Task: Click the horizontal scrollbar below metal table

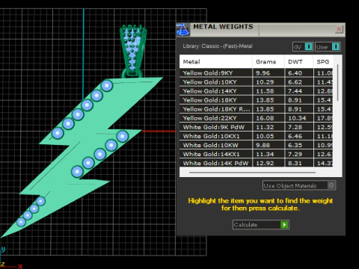Action: [252, 173]
